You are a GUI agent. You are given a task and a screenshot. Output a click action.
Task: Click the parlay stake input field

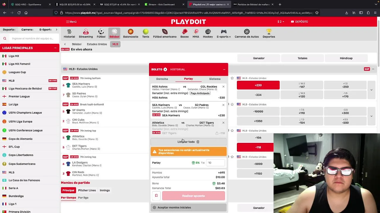[216, 163]
